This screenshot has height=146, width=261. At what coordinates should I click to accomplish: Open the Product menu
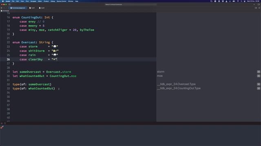pyautogui.click(x=46, y=1)
